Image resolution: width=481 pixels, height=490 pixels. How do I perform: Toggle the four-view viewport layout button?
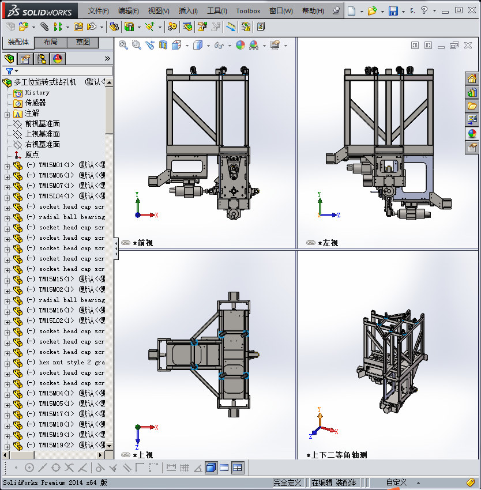[237, 468]
